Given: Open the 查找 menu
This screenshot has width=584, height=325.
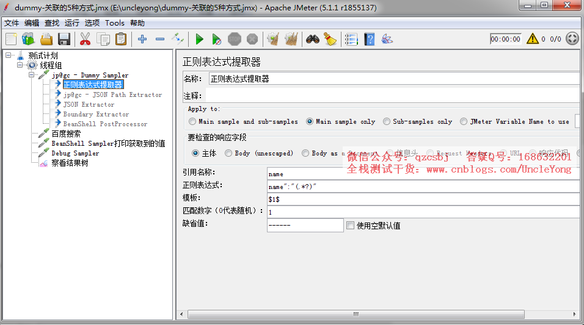Looking at the screenshot, I should click(x=52, y=23).
